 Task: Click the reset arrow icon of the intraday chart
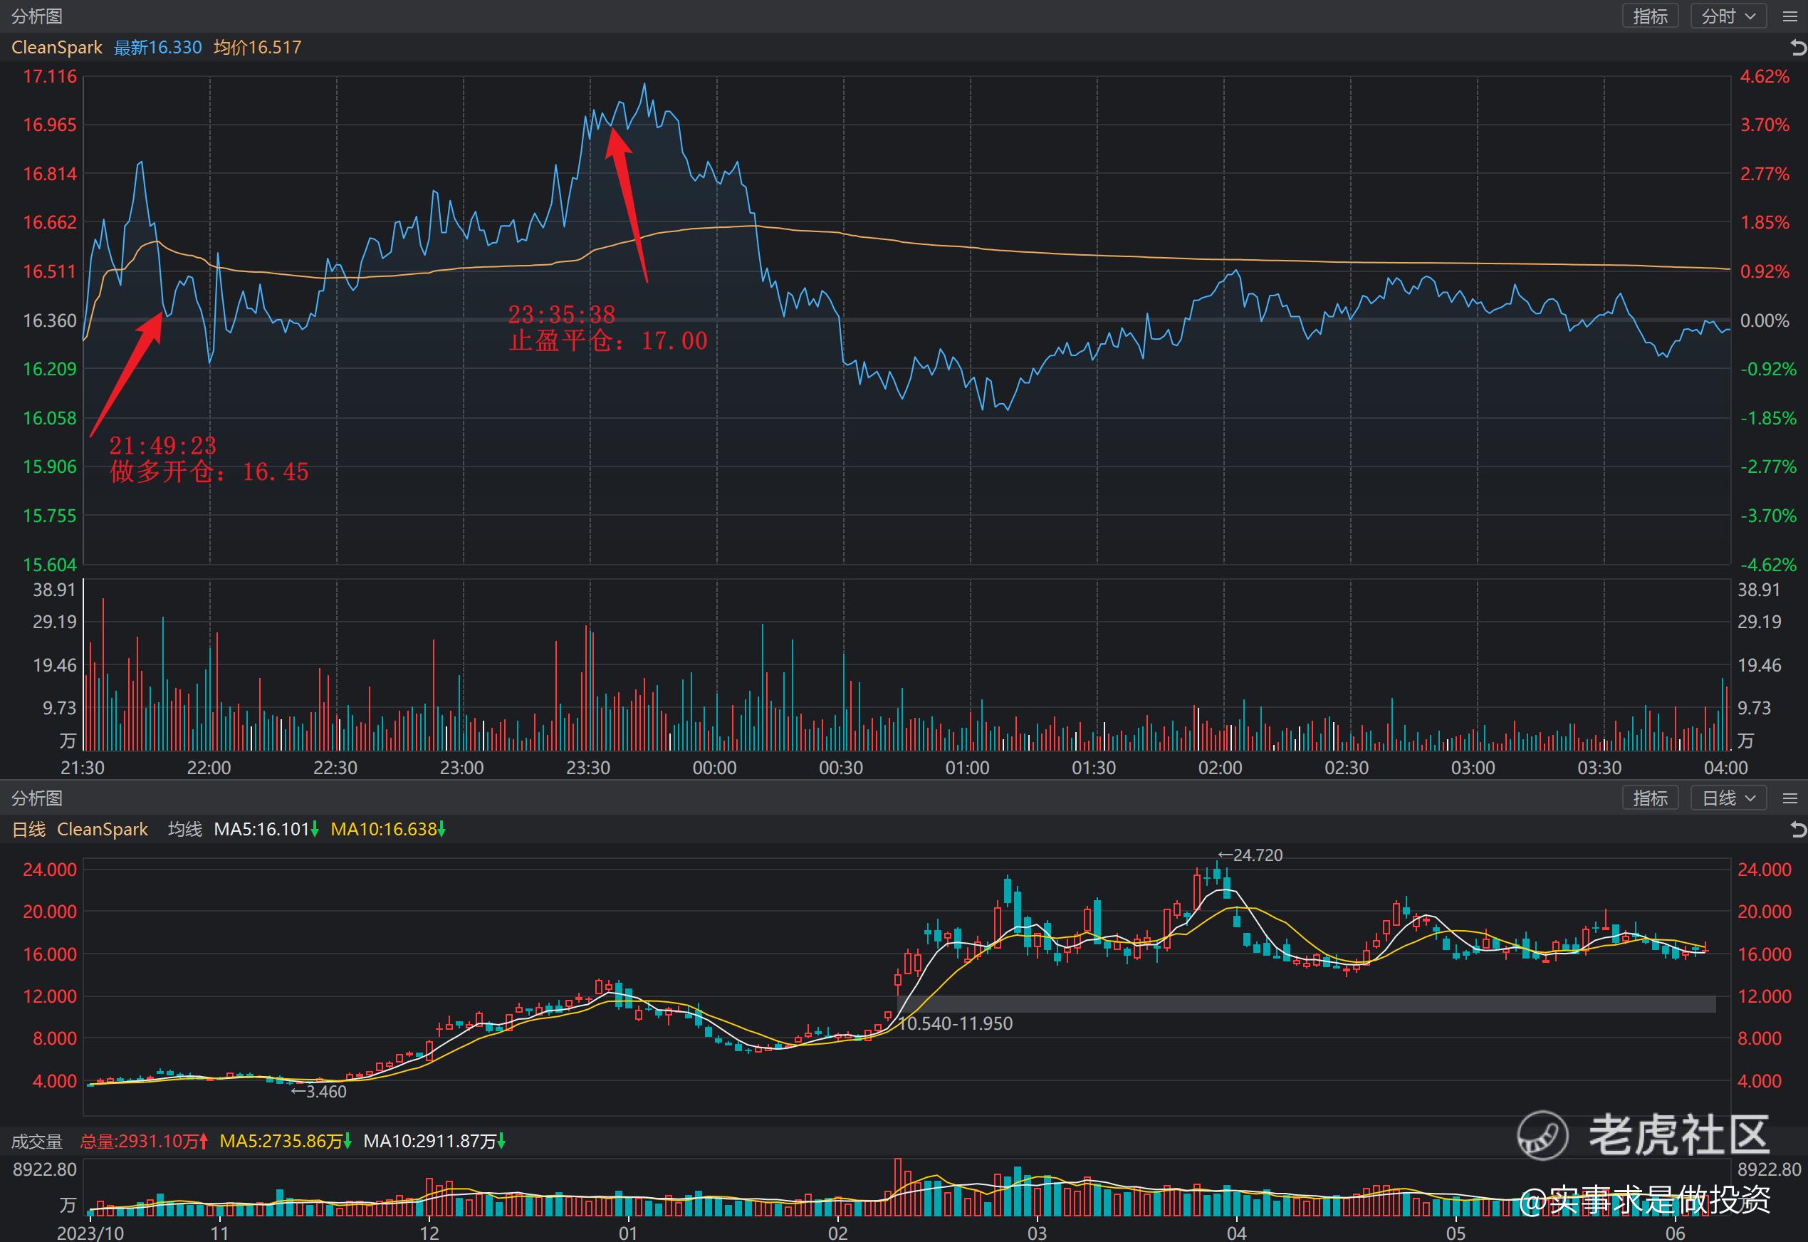1798,48
